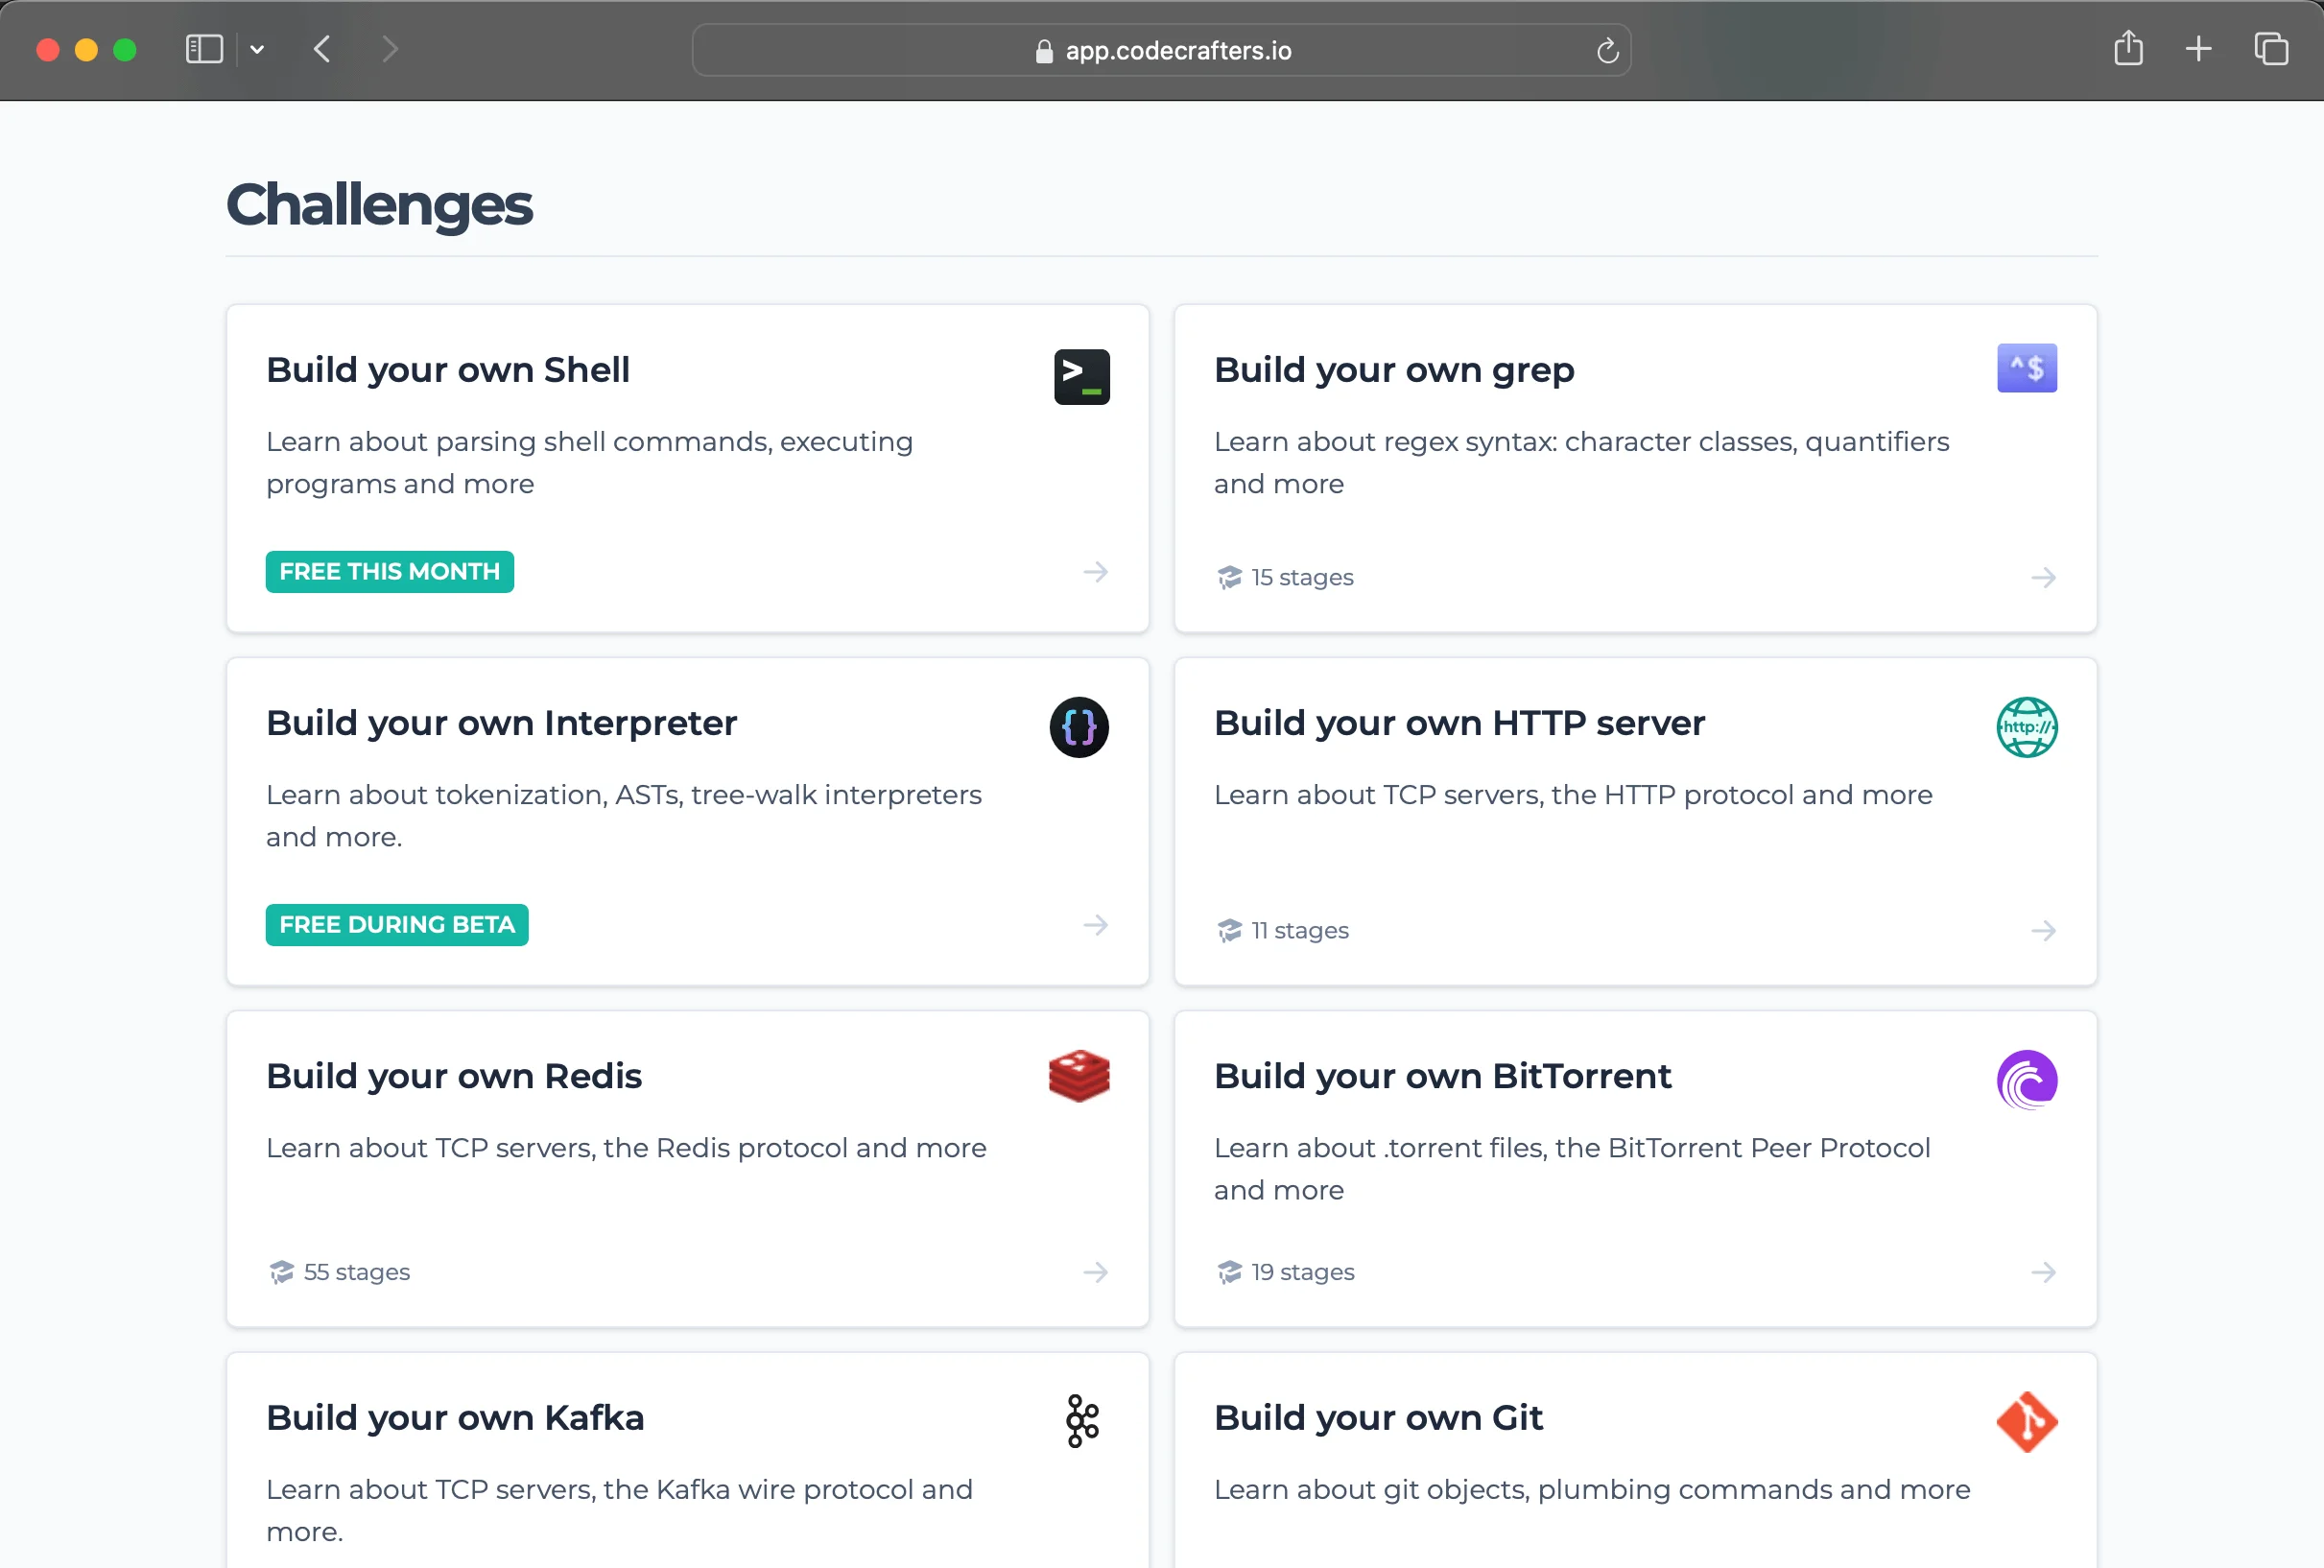
Task: Open the tab group dropdown chevron
Action: (258, 49)
